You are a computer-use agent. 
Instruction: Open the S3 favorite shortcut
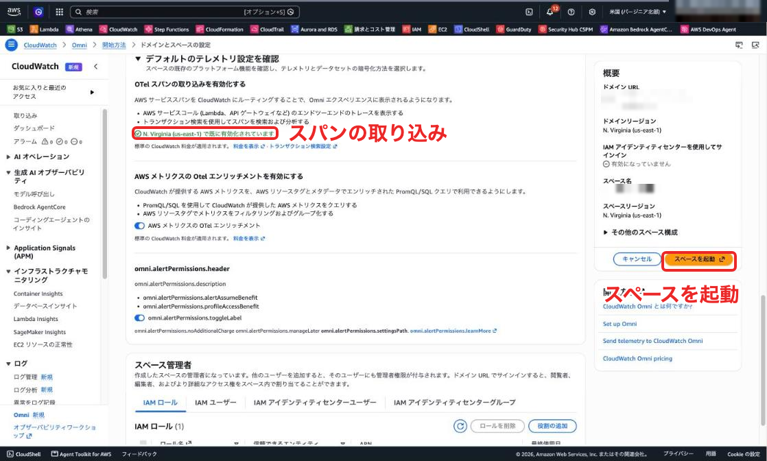[15, 29]
